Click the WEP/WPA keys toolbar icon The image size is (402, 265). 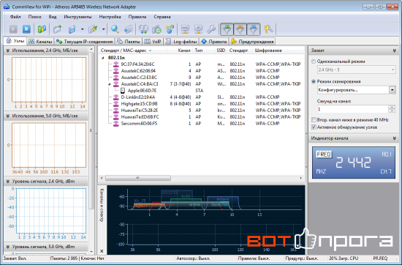268,29
